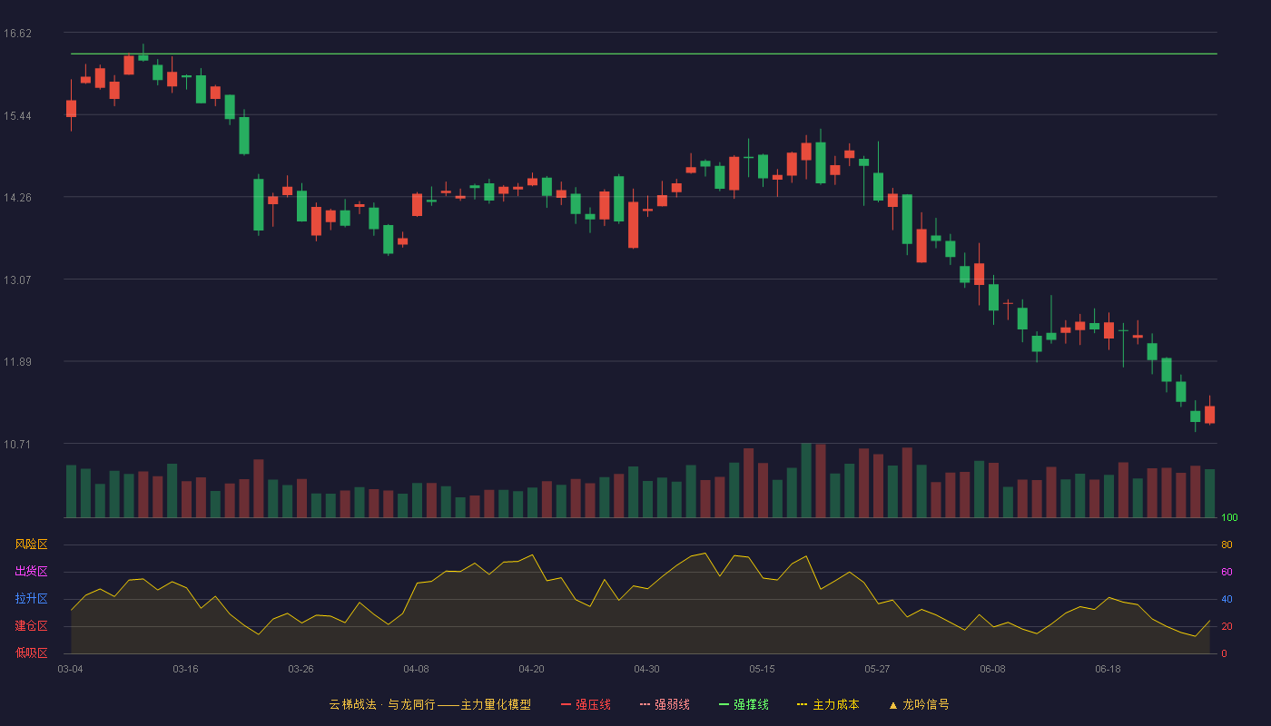The image size is (1271, 726).
Task: Click the pink dashed icon beside 强弱线
Action: tap(645, 704)
